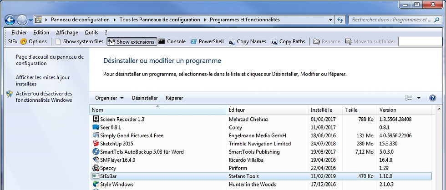Image resolution: width=446 pixels, height=190 pixels.
Task: Click publisher Mehrzad Chehraz
Action: coord(249,119)
